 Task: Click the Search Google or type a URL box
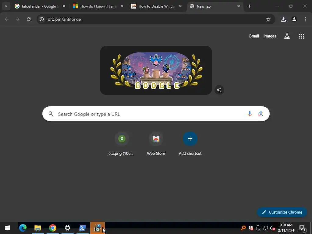[156, 114]
